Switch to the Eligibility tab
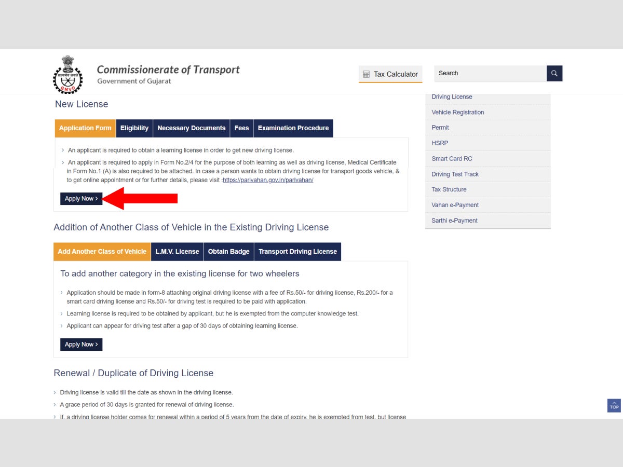 [134, 128]
